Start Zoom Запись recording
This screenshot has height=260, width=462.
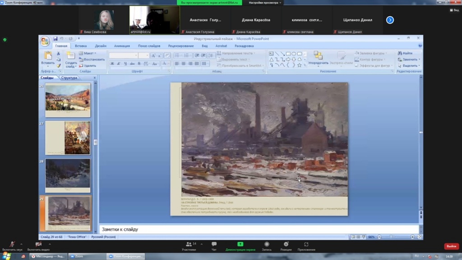pyautogui.click(x=267, y=245)
